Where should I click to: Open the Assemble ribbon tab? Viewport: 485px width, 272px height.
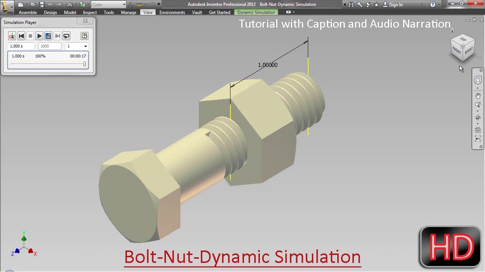click(28, 12)
